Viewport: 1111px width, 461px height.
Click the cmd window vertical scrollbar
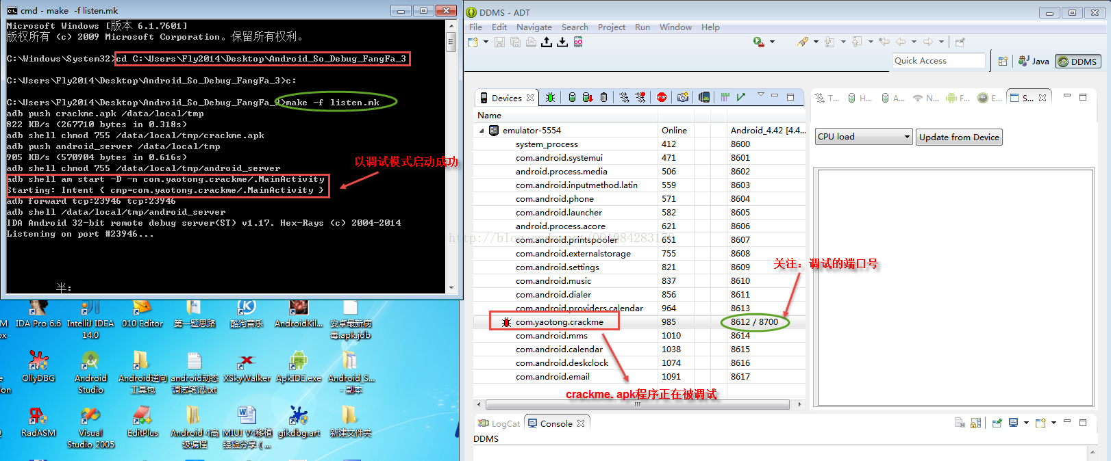[x=451, y=156]
